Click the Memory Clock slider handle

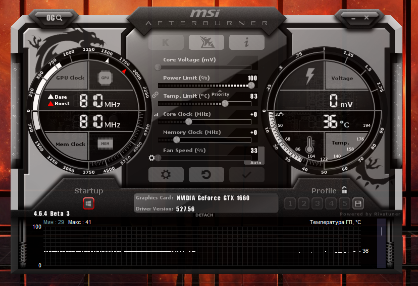[177, 139]
